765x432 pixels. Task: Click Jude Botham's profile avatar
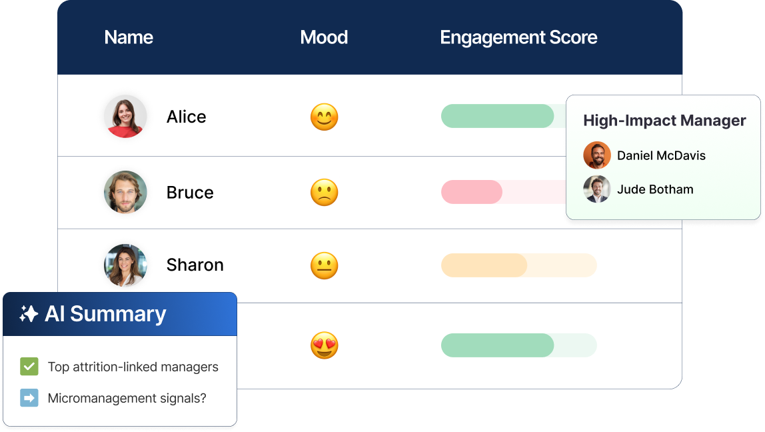[596, 189]
